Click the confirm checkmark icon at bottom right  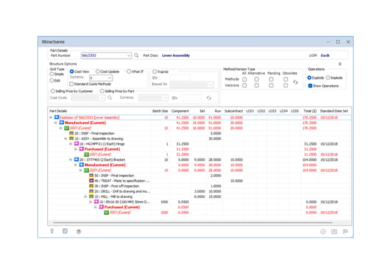323,231
